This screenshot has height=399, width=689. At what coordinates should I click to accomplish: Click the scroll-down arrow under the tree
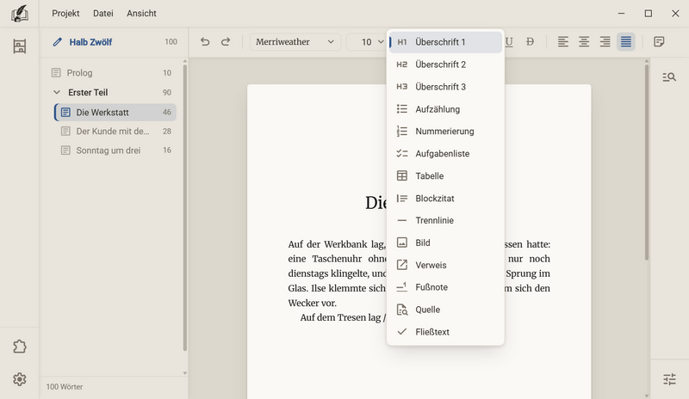coord(185,373)
